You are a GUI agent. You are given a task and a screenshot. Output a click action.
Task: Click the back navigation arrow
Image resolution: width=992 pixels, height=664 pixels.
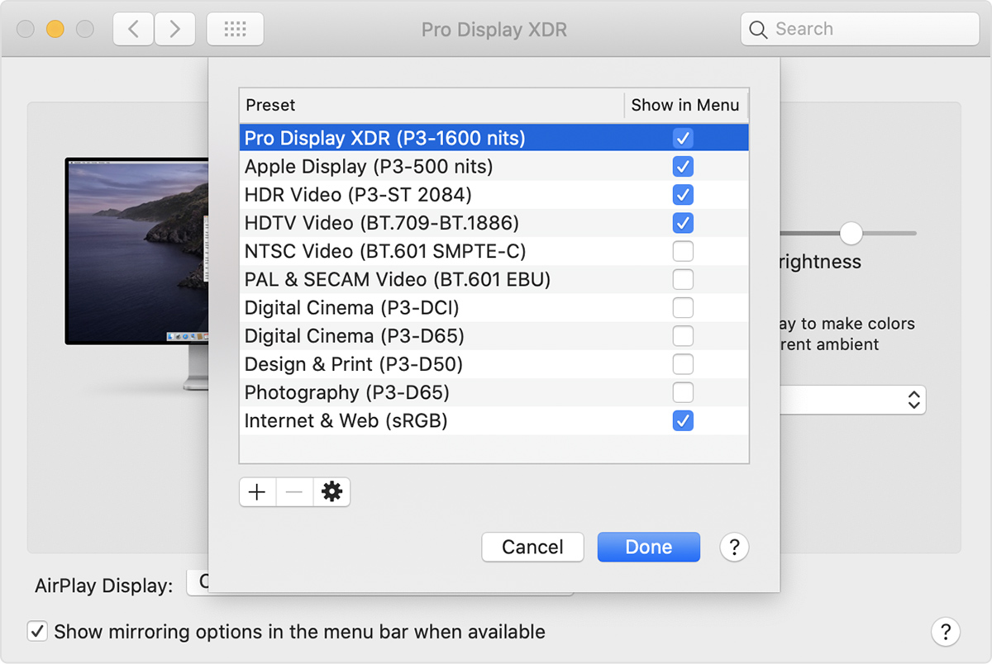[x=132, y=29]
